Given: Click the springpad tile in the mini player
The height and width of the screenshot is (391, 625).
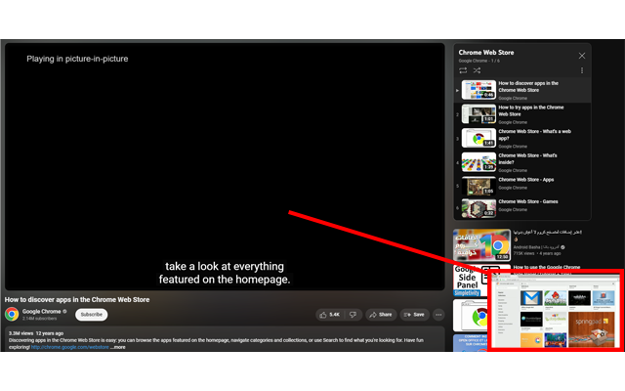Looking at the screenshot, I should pyautogui.click(x=592, y=329).
